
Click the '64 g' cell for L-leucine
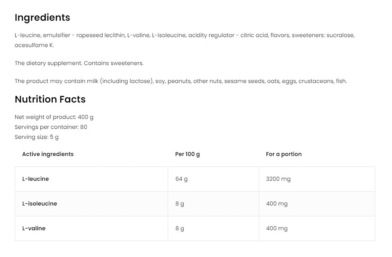click(182, 179)
